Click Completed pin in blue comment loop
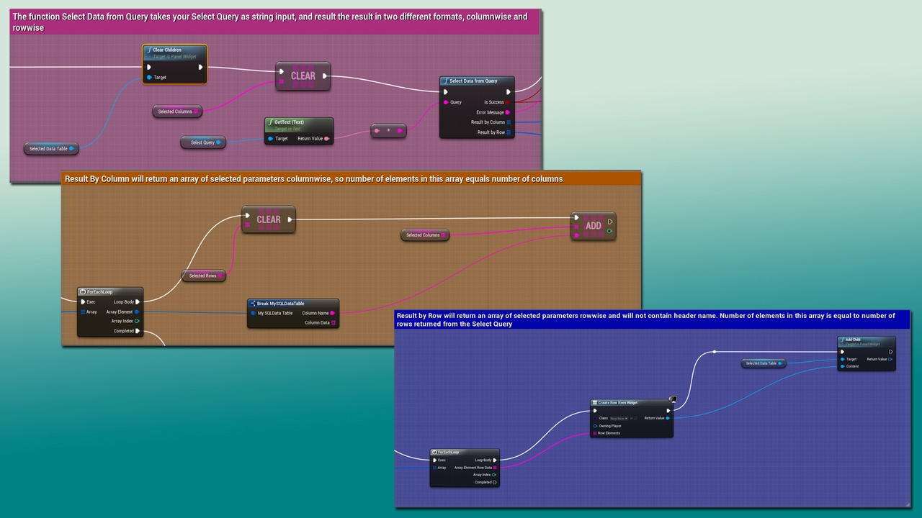Screen dimensions: 922x518 point(495,483)
